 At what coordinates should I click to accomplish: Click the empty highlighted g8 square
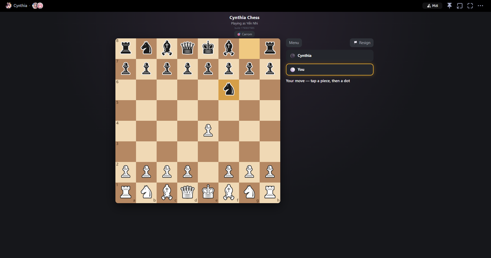click(249, 48)
